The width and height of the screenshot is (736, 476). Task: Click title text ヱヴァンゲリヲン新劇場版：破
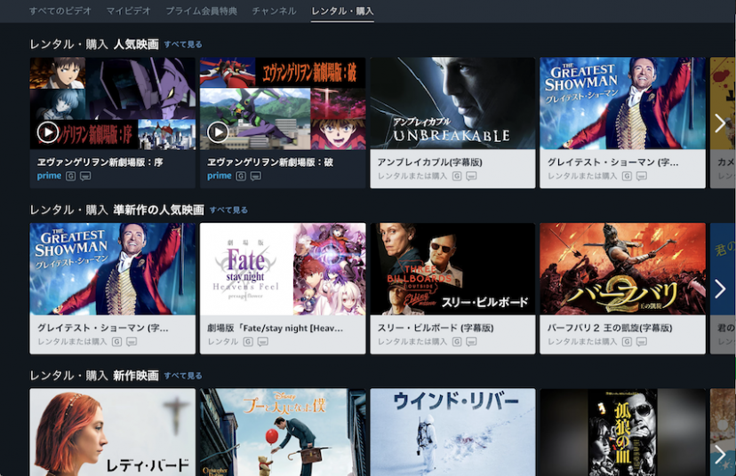[x=270, y=163]
